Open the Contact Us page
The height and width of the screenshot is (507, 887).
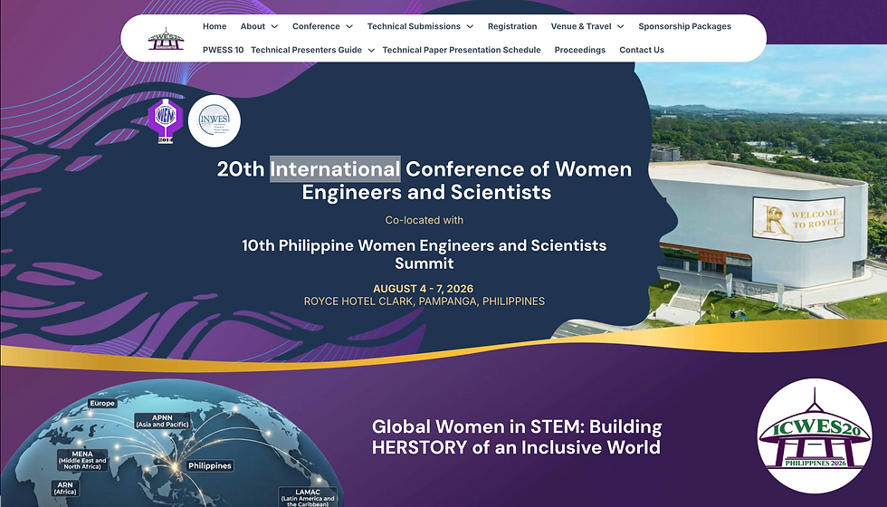point(642,50)
